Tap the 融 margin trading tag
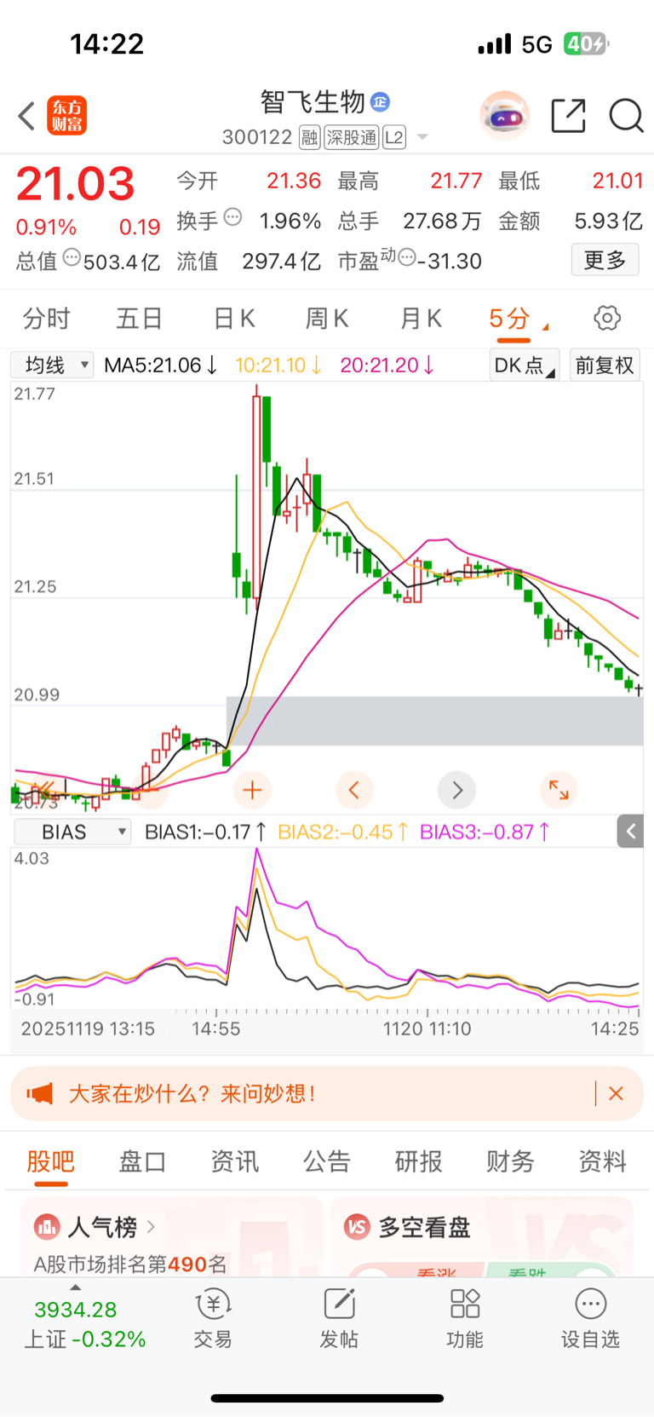Viewport: 654px width, 1417px height. 309,137
